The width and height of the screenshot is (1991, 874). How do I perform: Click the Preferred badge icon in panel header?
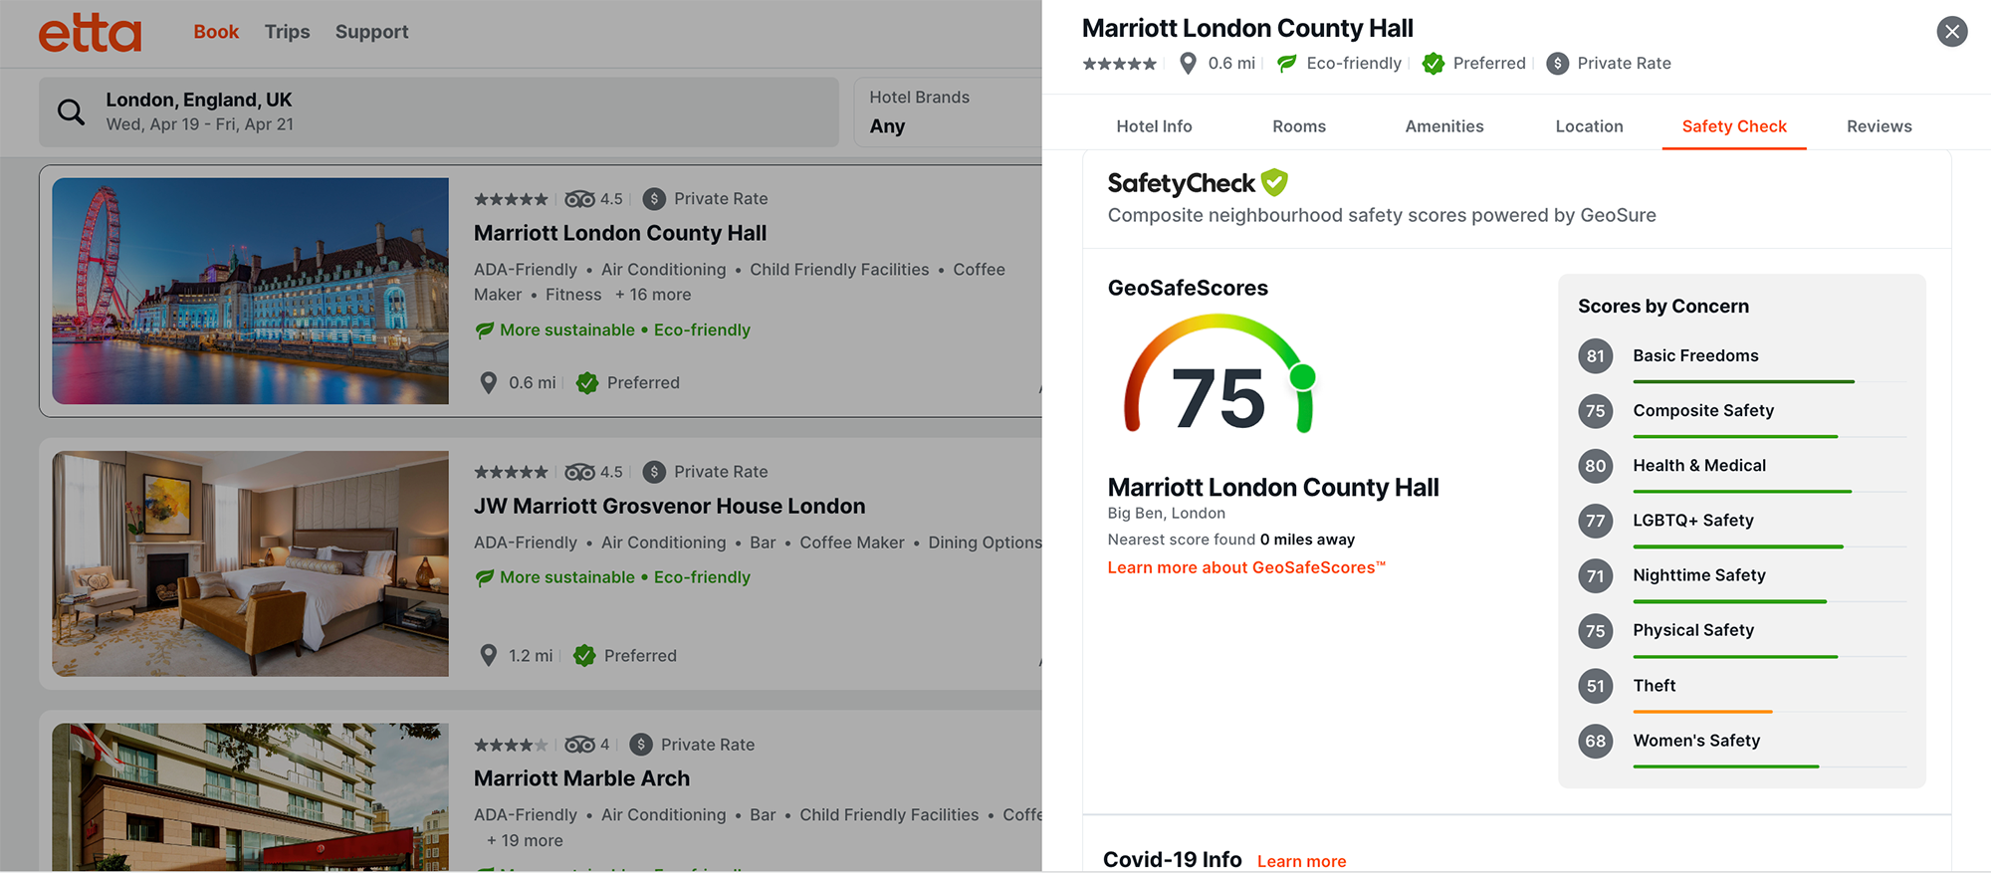pos(1434,64)
